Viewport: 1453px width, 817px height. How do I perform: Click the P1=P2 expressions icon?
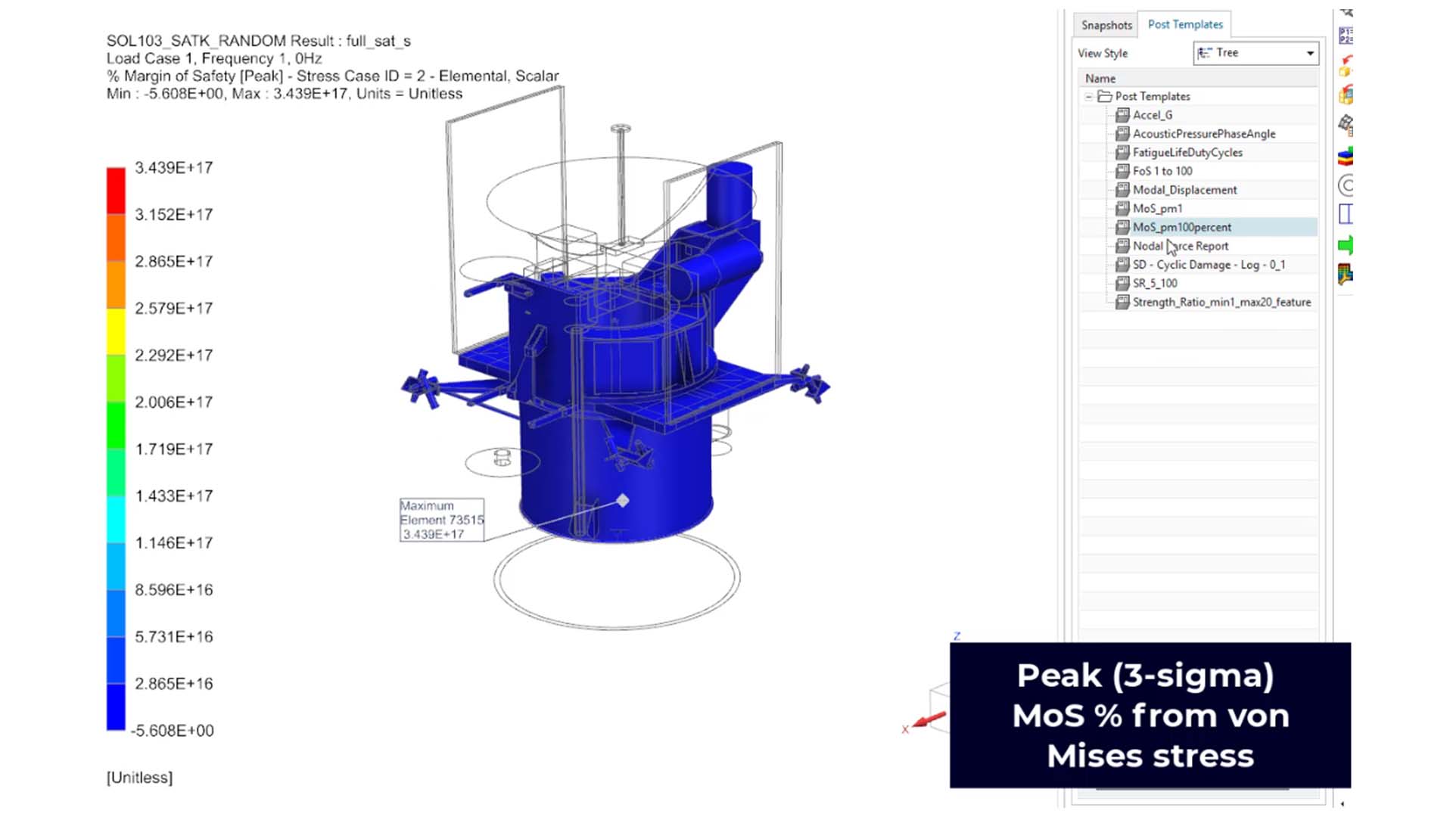(1346, 35)
